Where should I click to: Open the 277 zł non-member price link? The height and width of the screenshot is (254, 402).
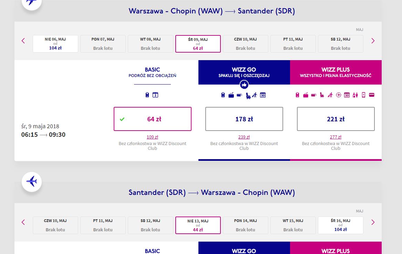(x=336, y=137)
